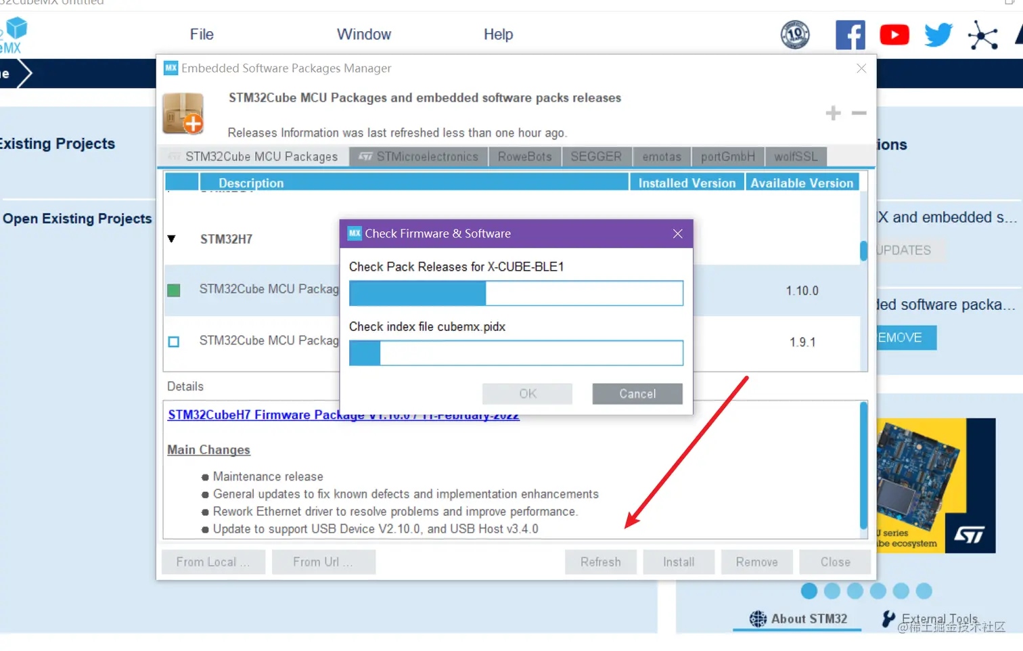Click the green checkbox for package 1.10.0
Viewport: 1023px width, 651px height.
(174, 290)
